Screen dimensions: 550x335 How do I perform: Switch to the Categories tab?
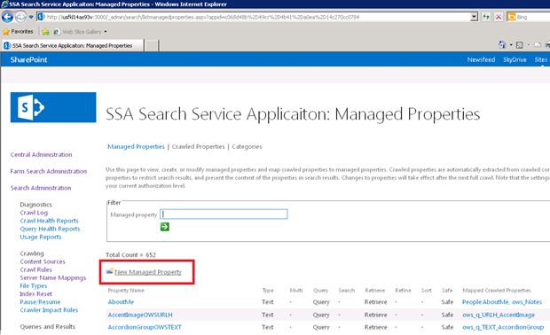[x=247, y=146]
